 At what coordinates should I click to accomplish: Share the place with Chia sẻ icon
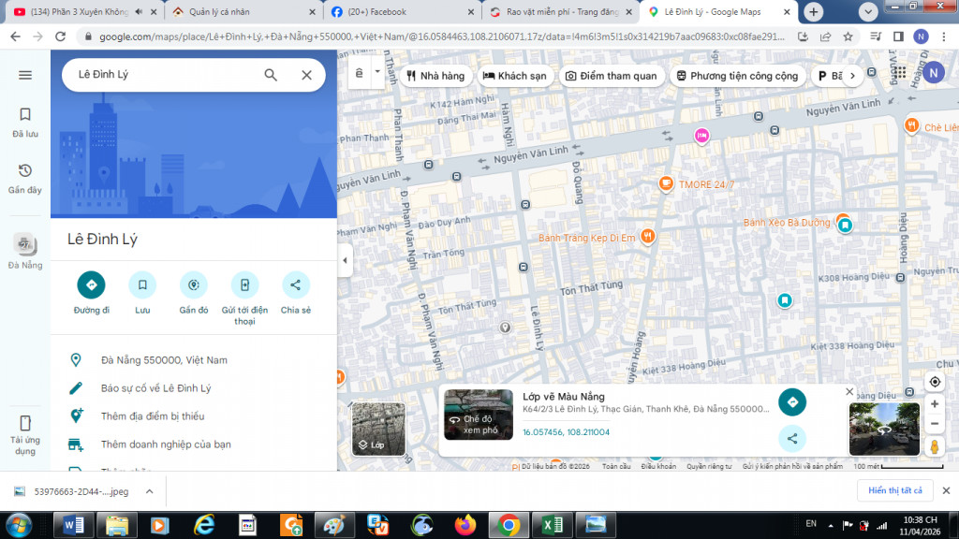295,285
